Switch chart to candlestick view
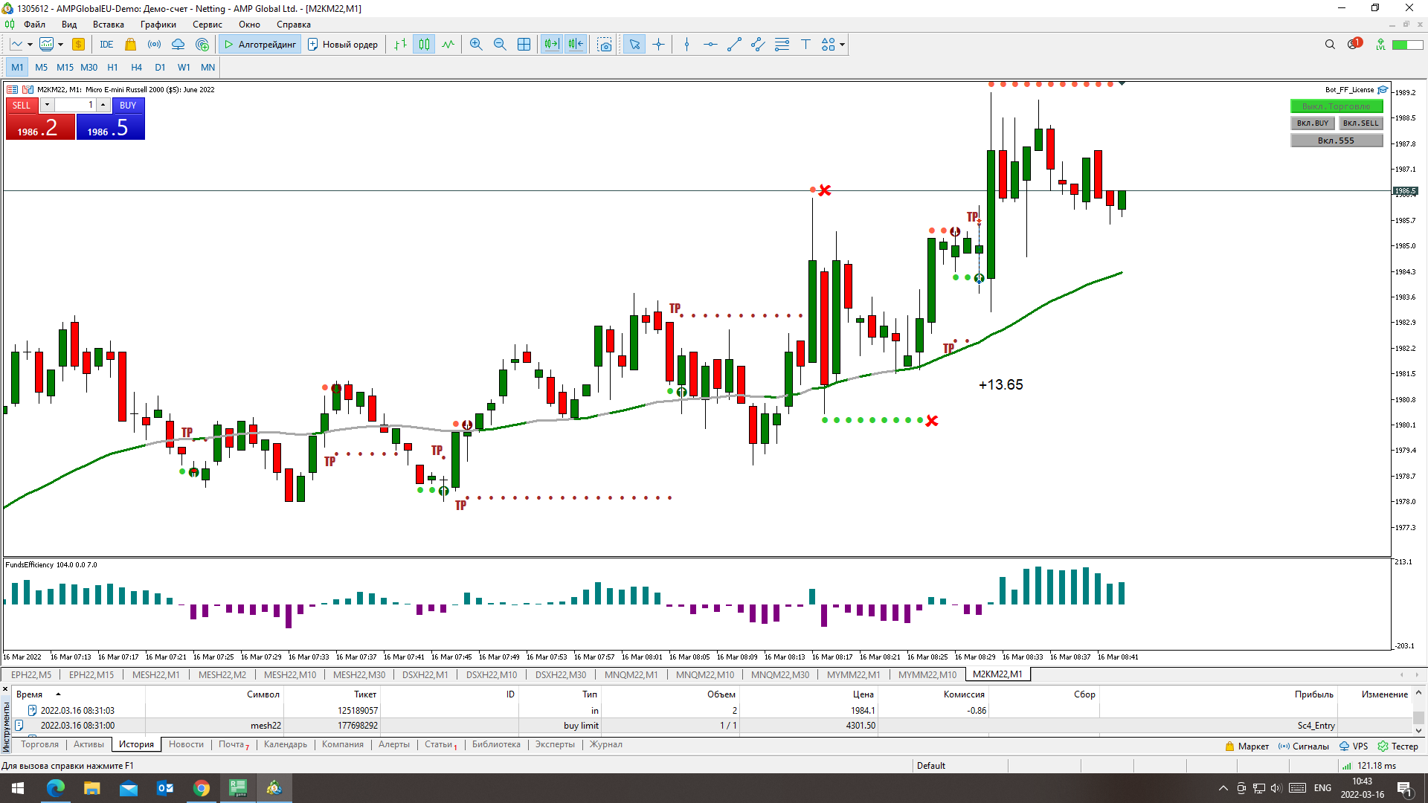 424,45
